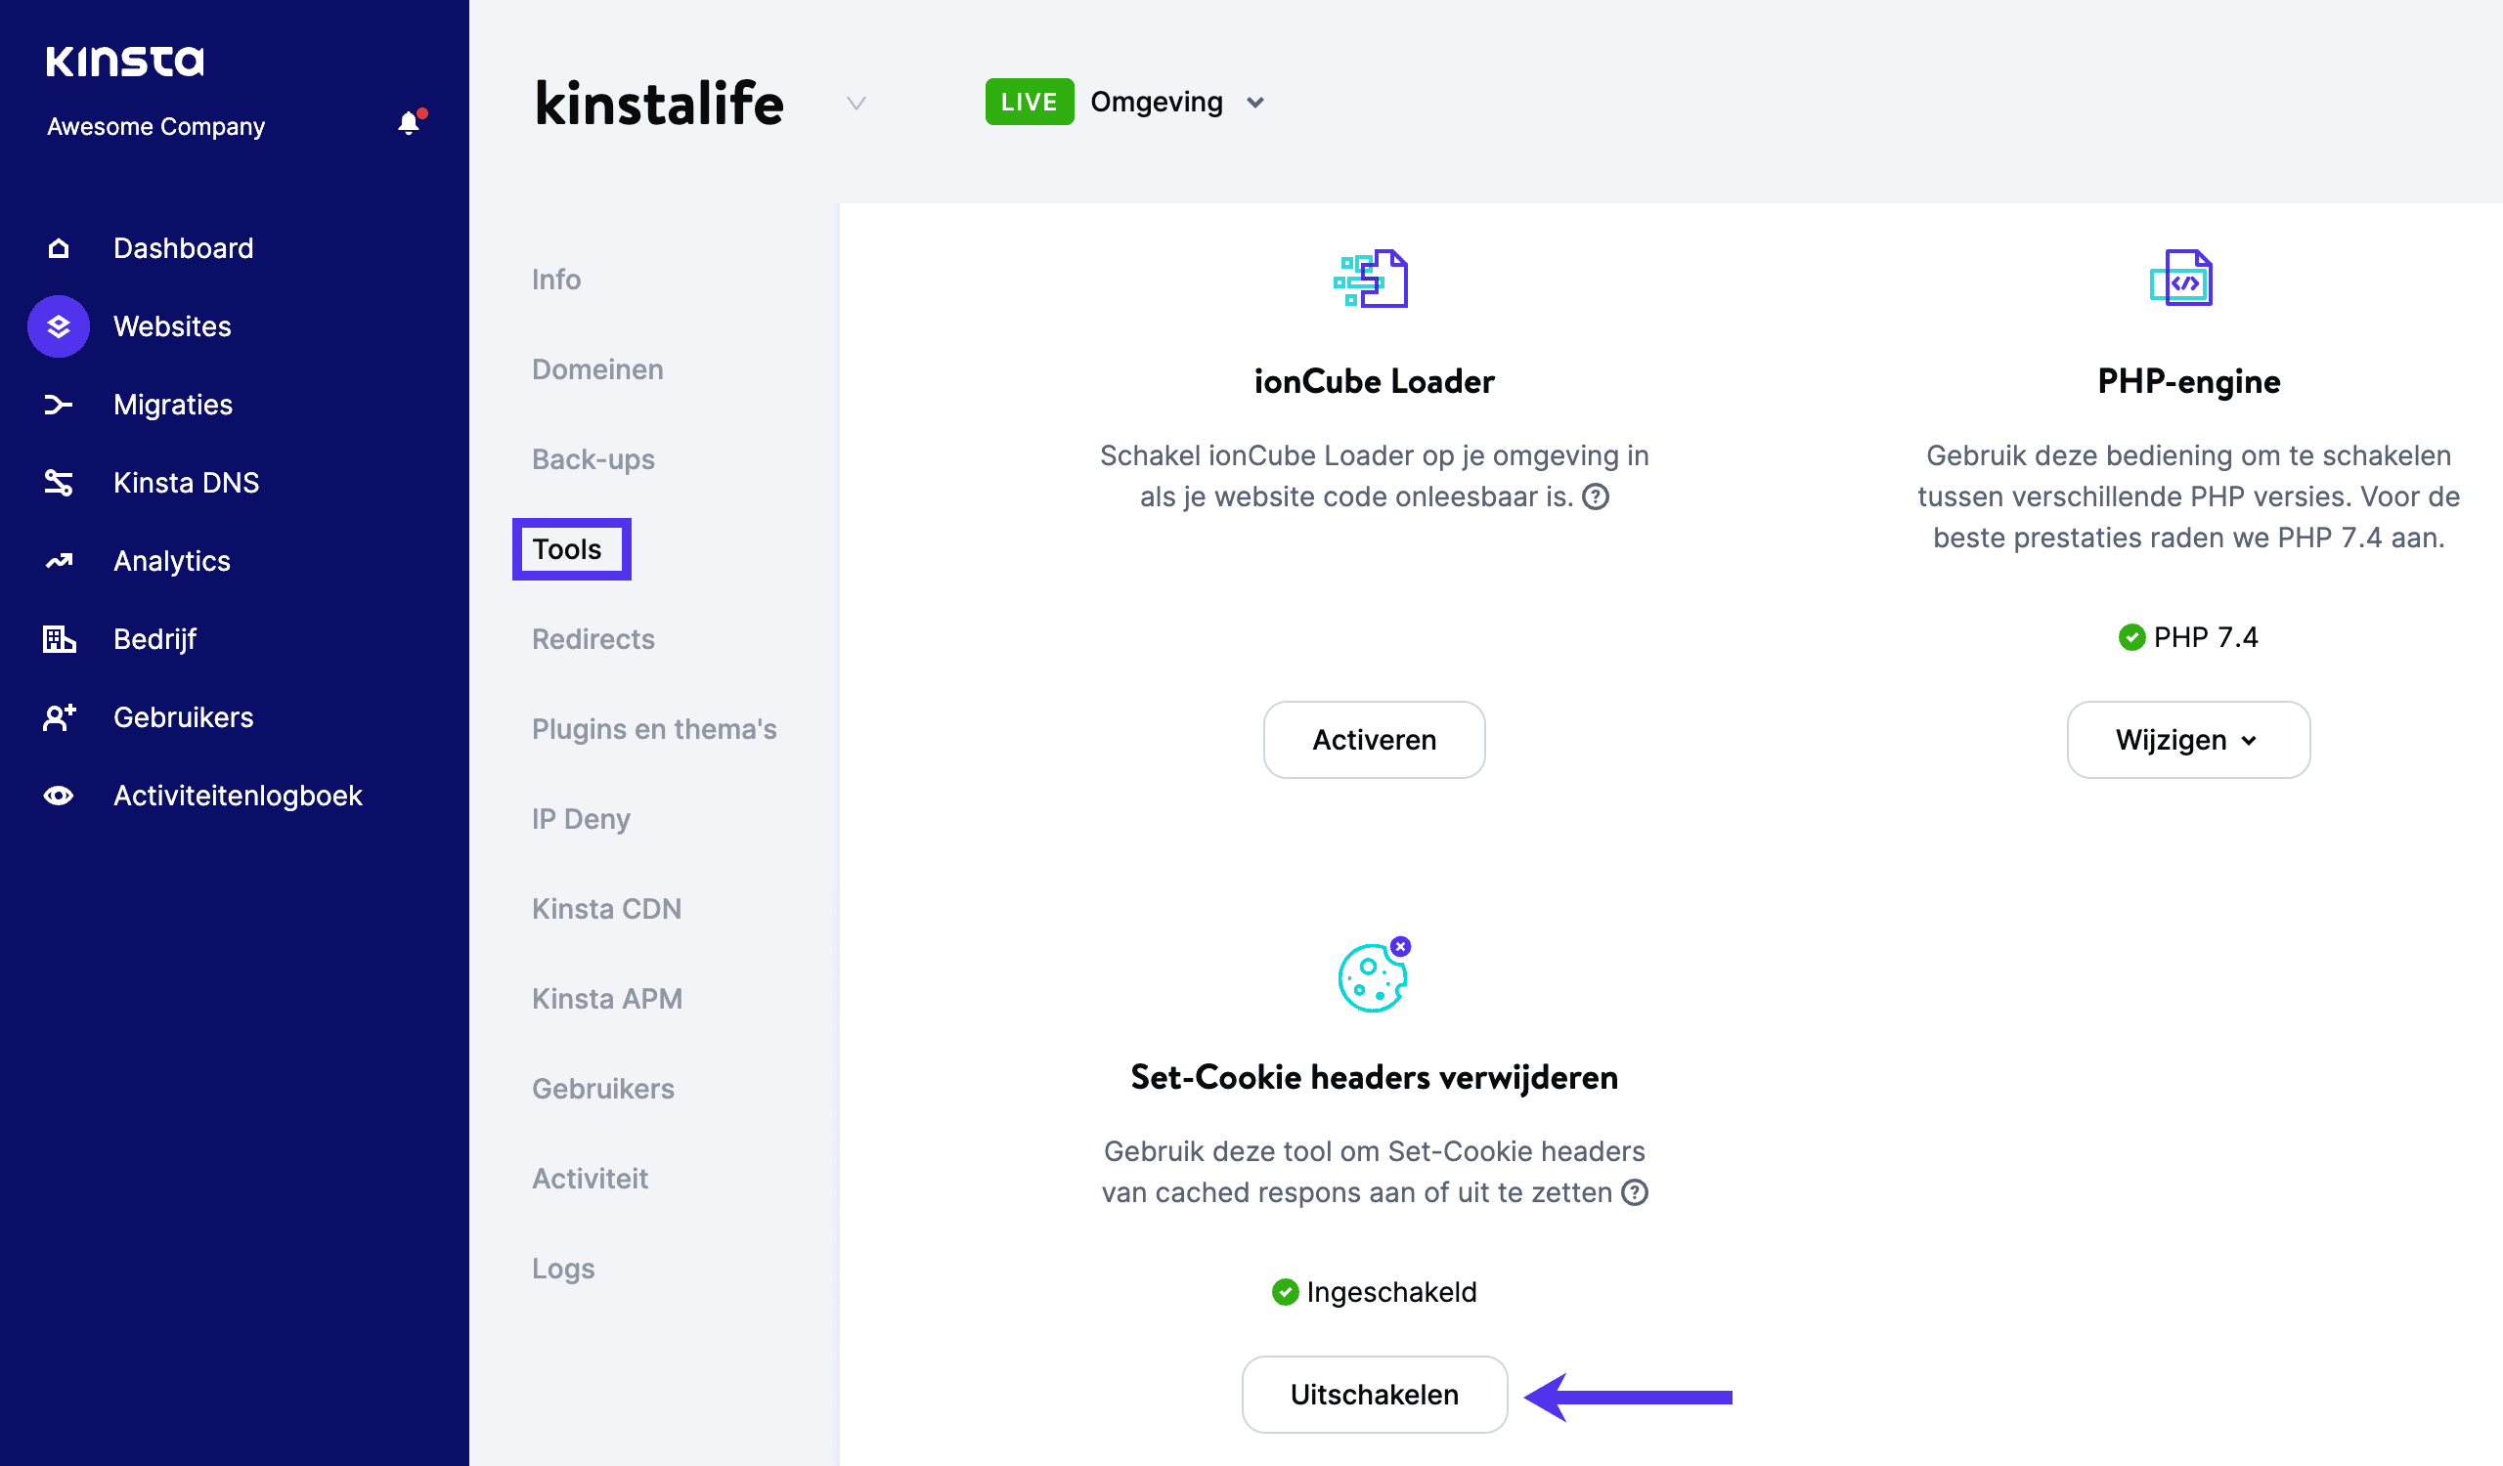Click the Set-Cookie headers help question mark

[1634, 1193]
